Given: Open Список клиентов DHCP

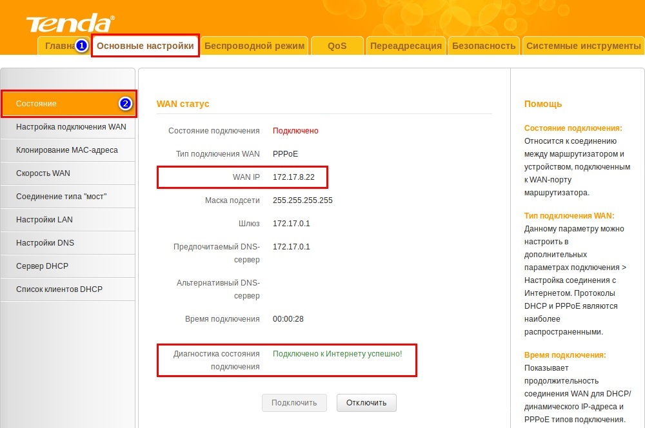Looking at the screenshot, I should tap(68, 289).
